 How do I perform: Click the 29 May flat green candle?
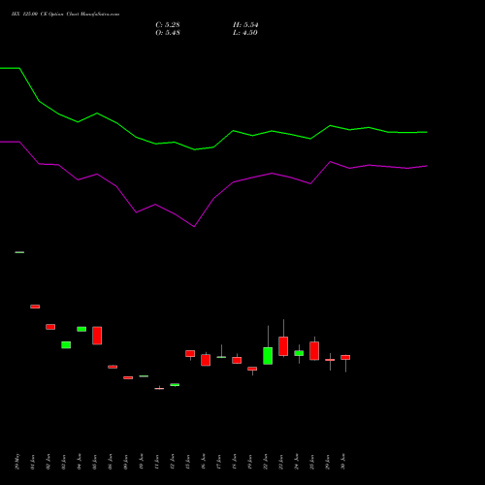click(19, 252)
